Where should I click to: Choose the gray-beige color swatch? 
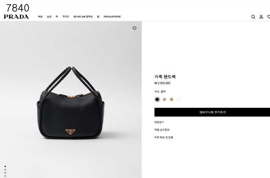(x=165, y=99)
